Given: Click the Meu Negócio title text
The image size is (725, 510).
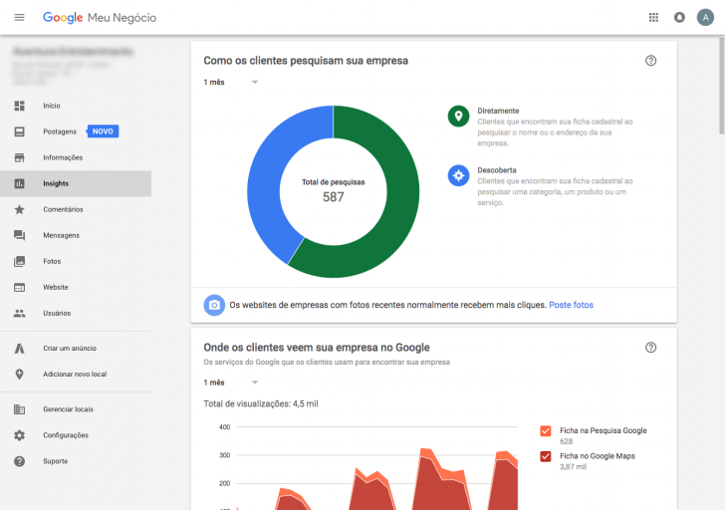Looking at the screenshot, I should pos(122,18).
